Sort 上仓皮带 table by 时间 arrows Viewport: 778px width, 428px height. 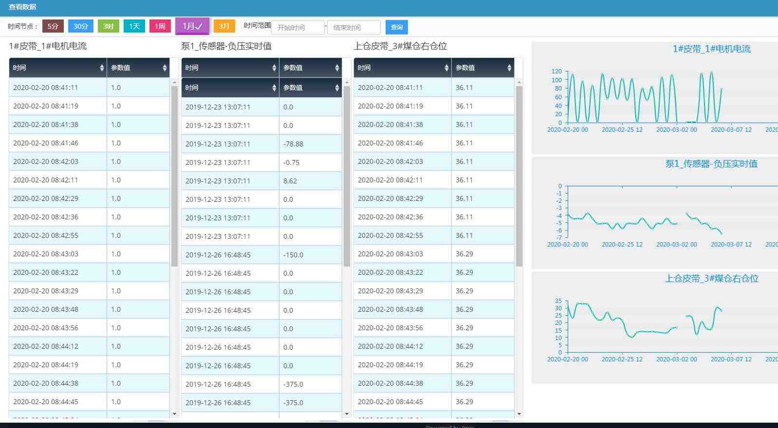(446, 68)
